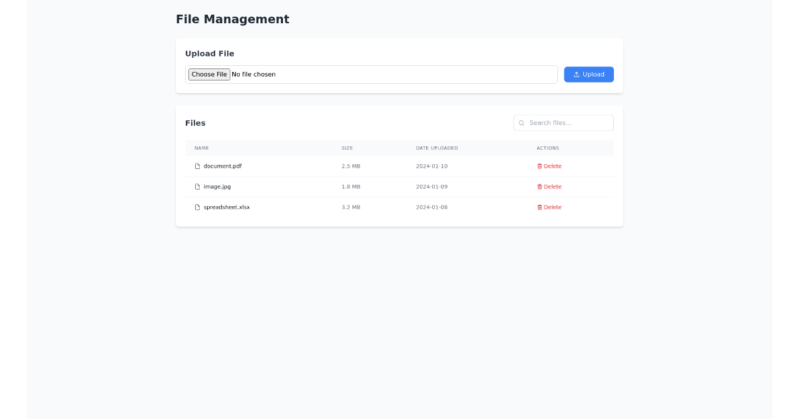Click the file icon beside image.jpg

[196, 186]
